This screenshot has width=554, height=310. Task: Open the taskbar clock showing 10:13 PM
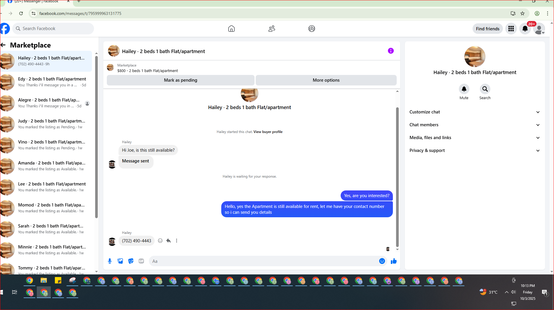coord(527,292)
